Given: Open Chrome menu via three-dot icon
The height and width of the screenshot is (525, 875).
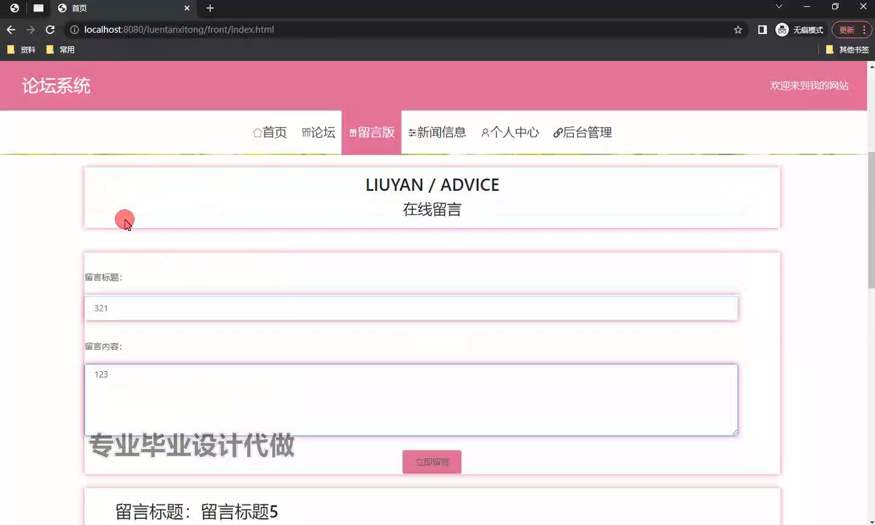Looking at the screenshot, I should (864, 29).
